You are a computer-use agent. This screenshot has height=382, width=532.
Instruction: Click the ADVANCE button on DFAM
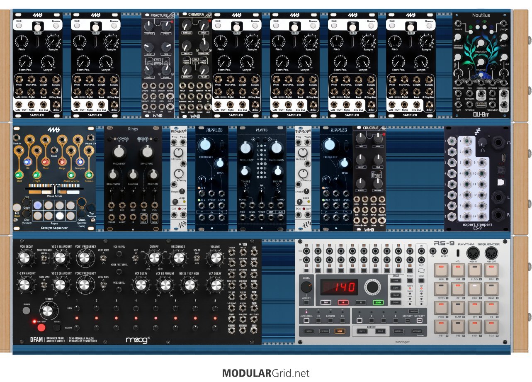pyautogui.click(x=57, y=328)
